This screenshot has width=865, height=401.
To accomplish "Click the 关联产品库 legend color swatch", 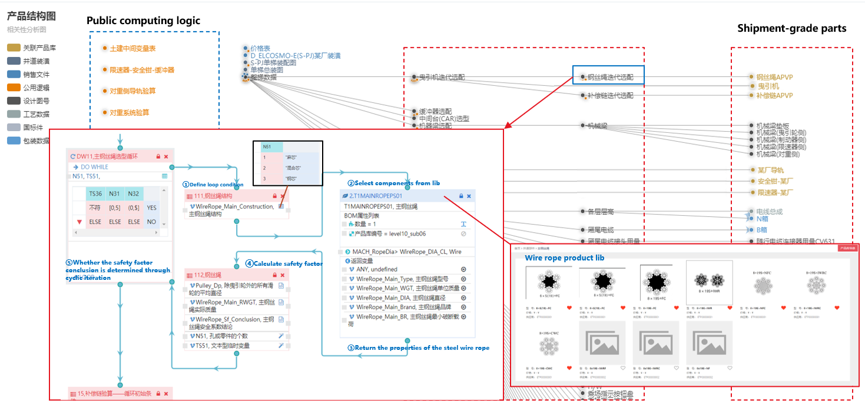I will tap(14, 48).
